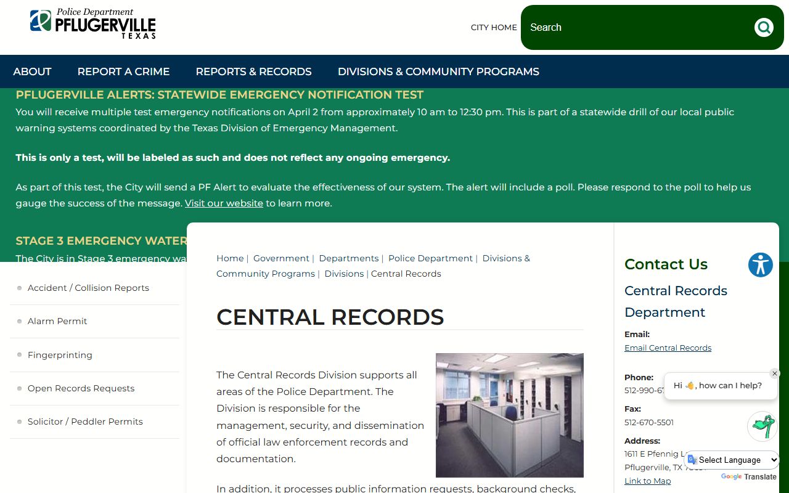Type in the Search field

coord(635,27)
